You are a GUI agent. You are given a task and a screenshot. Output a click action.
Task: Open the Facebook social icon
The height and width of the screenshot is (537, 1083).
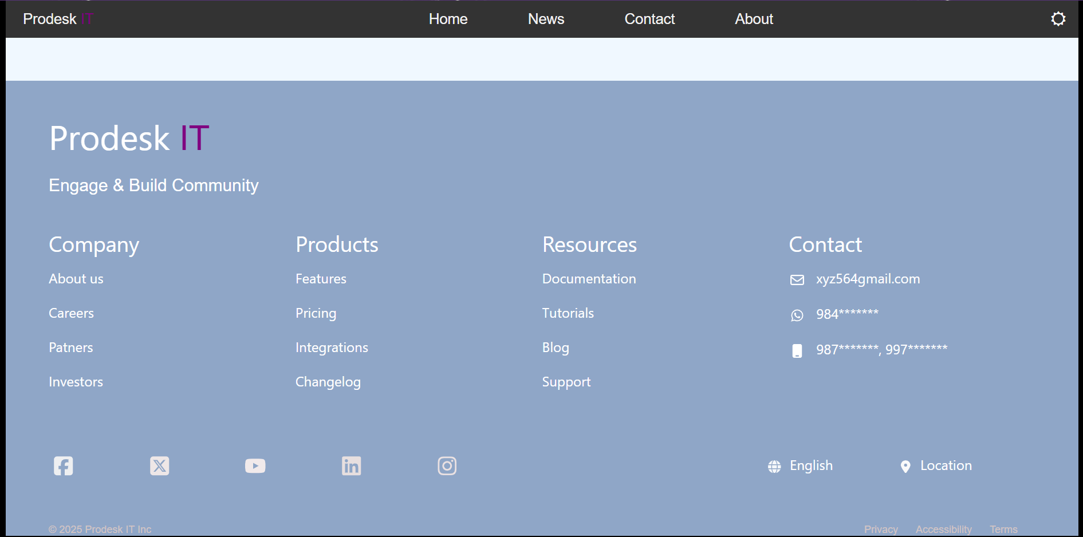pos(63,466)
